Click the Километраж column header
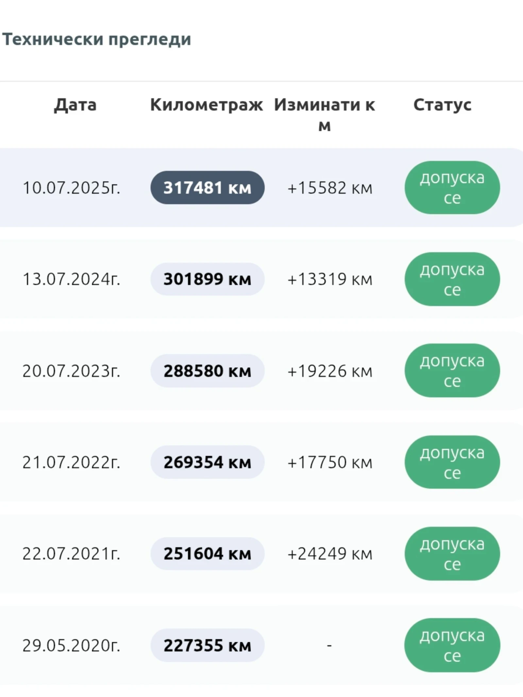 pyautogui.click(x=206, y=105)
